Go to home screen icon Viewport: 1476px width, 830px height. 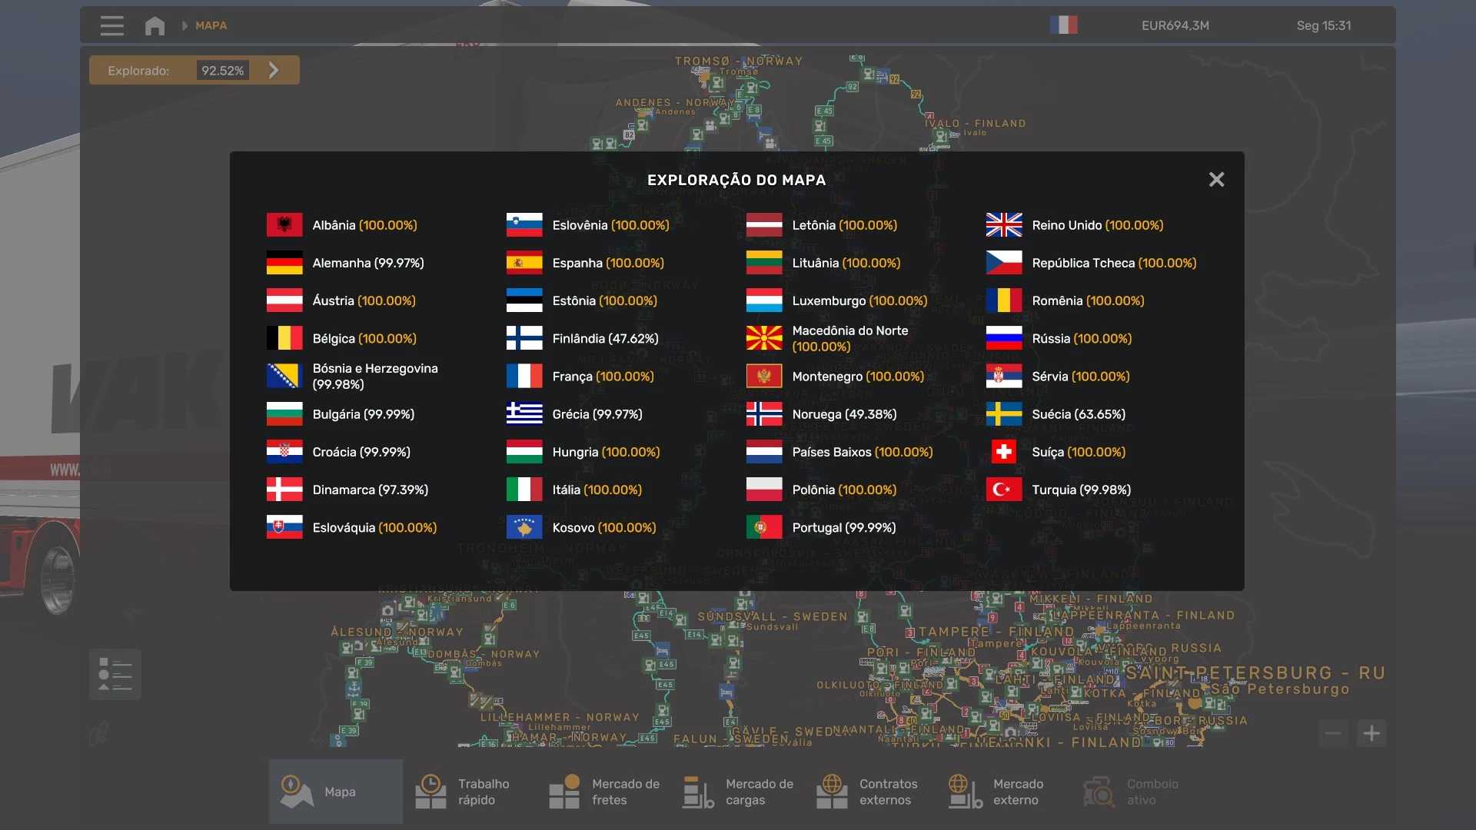click(155, 25)
